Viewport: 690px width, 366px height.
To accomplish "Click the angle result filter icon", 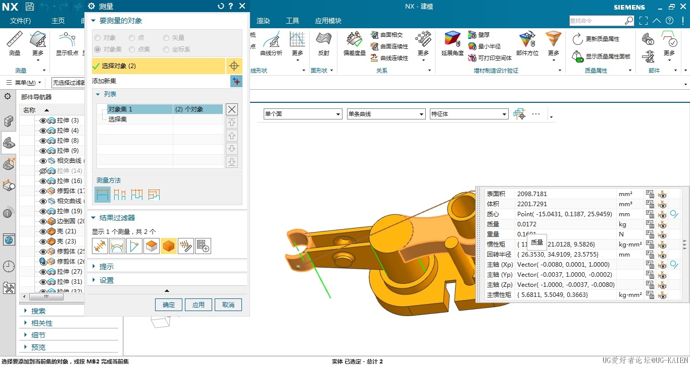I will (134, 246).
